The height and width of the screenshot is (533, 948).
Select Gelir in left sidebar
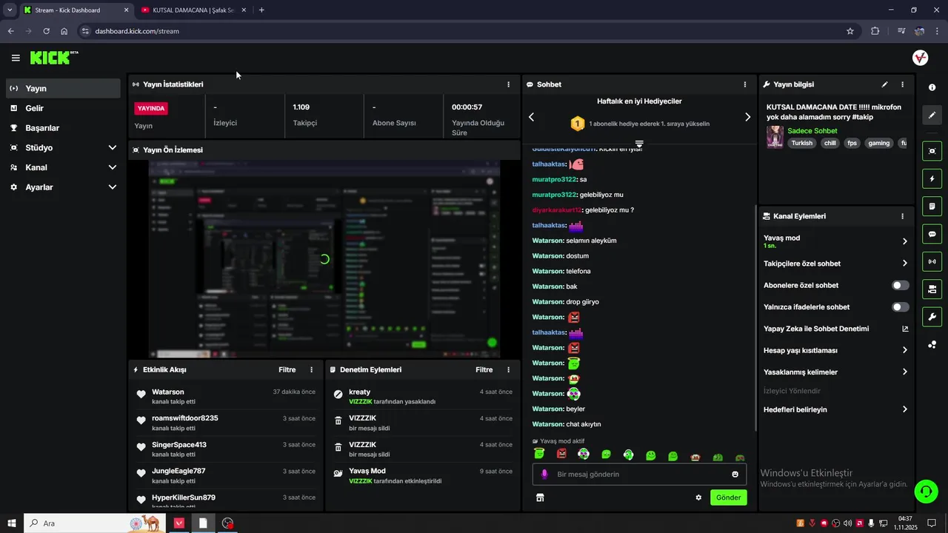(63, 108)
